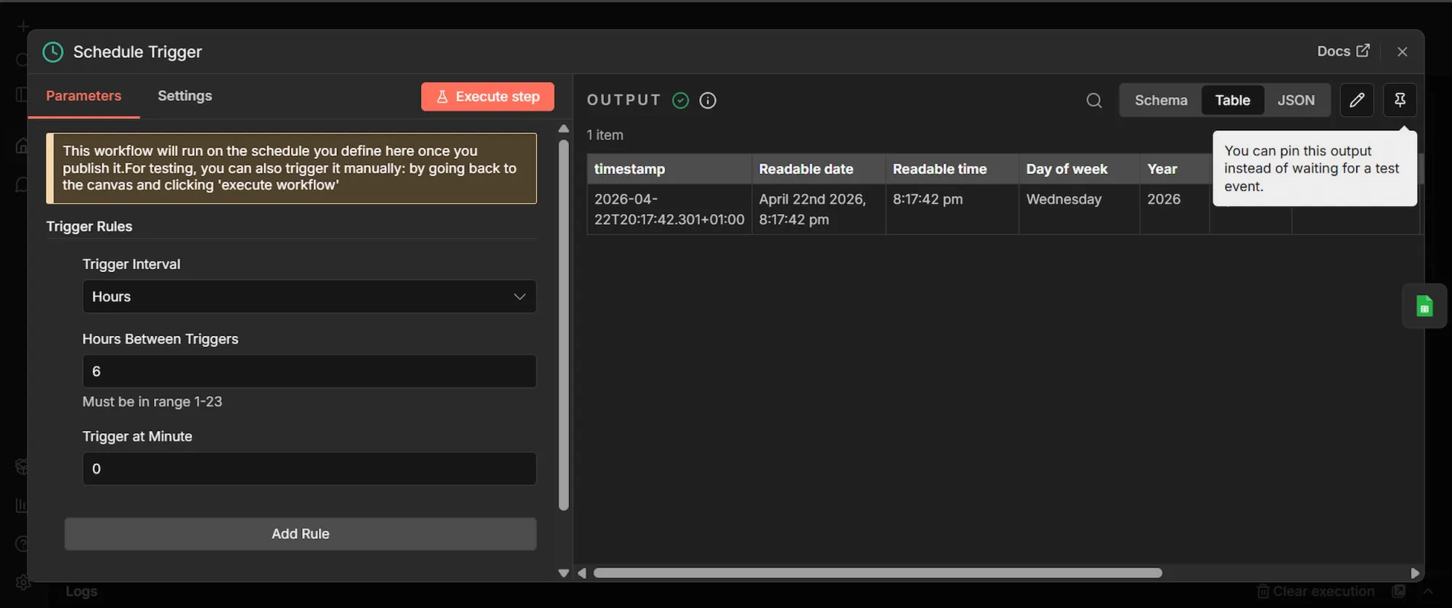Select the JSON output view
Screen dimensions: 1452x608
click(x=1296, y=100)
